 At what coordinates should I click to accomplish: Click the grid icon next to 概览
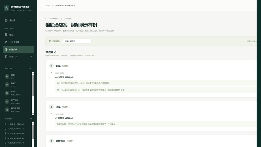[6, 35]
